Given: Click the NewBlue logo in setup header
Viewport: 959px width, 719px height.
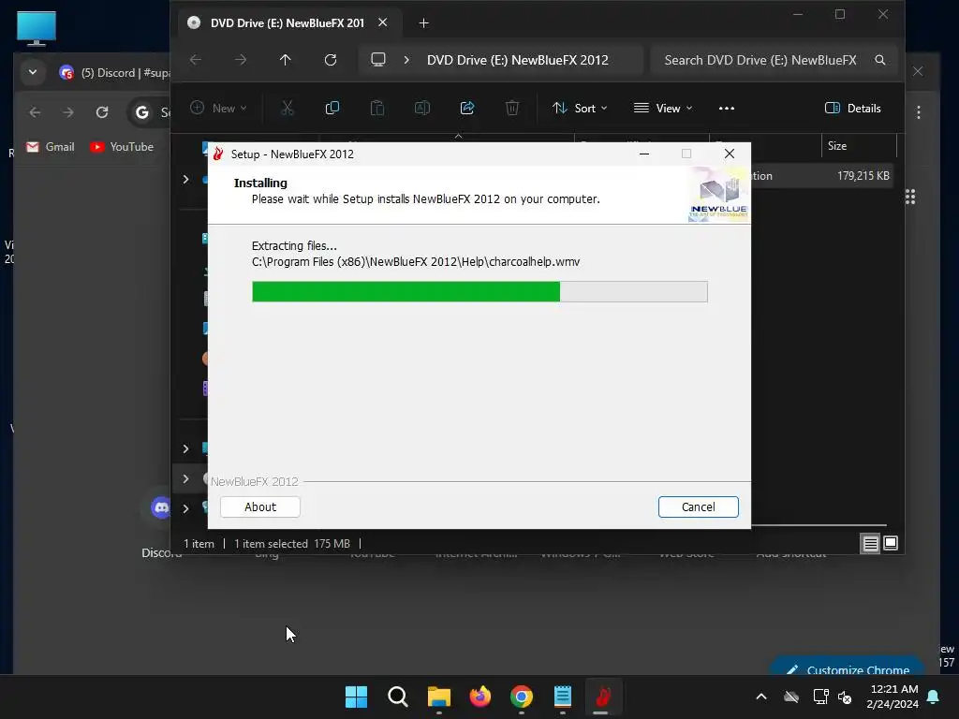Looking at the screenshot, I should (718, 195).
